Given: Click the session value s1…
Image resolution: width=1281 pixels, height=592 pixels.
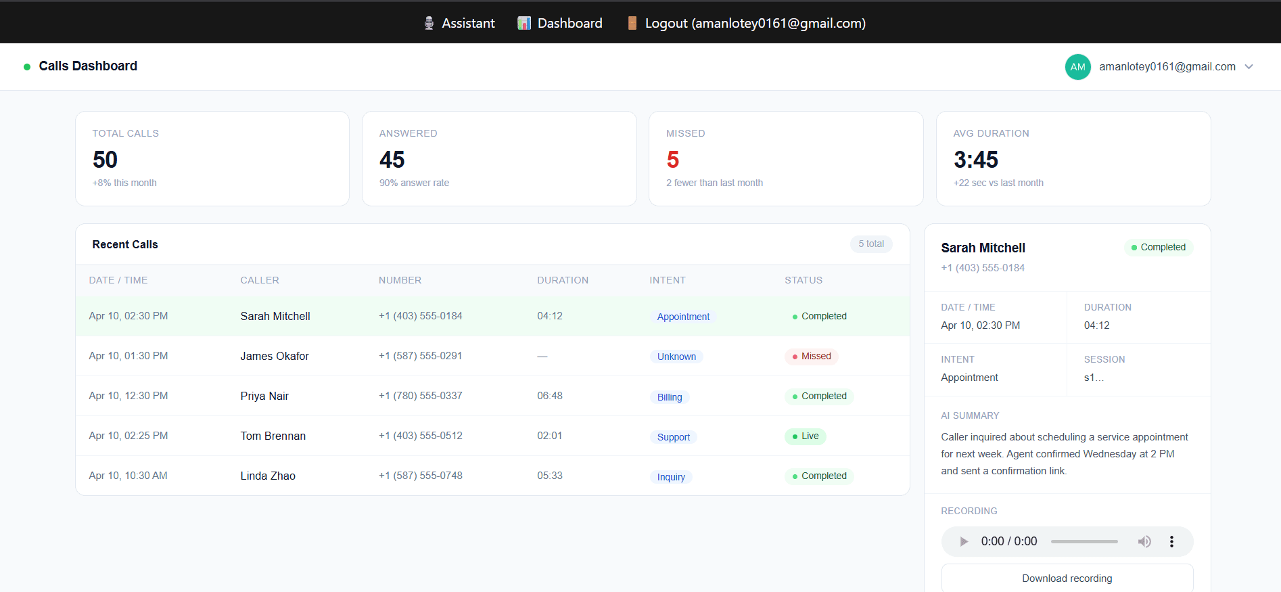Looking at the screenshot, I should 1094,378.
